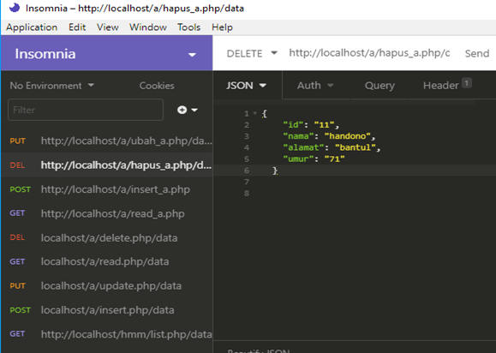Open the Help menu
Viewport: 496px width, 353px height.
tap(222, 27)
